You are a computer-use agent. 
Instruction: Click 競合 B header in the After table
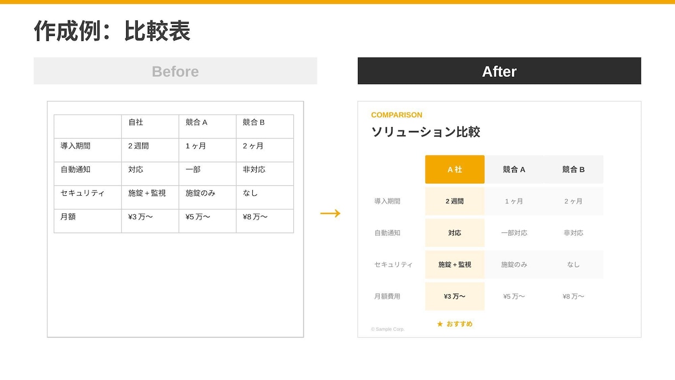click(x=573, y=169)
